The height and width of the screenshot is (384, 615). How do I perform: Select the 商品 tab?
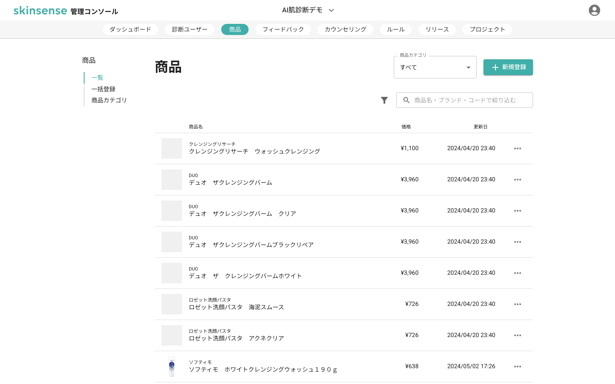tap(235, 29)
